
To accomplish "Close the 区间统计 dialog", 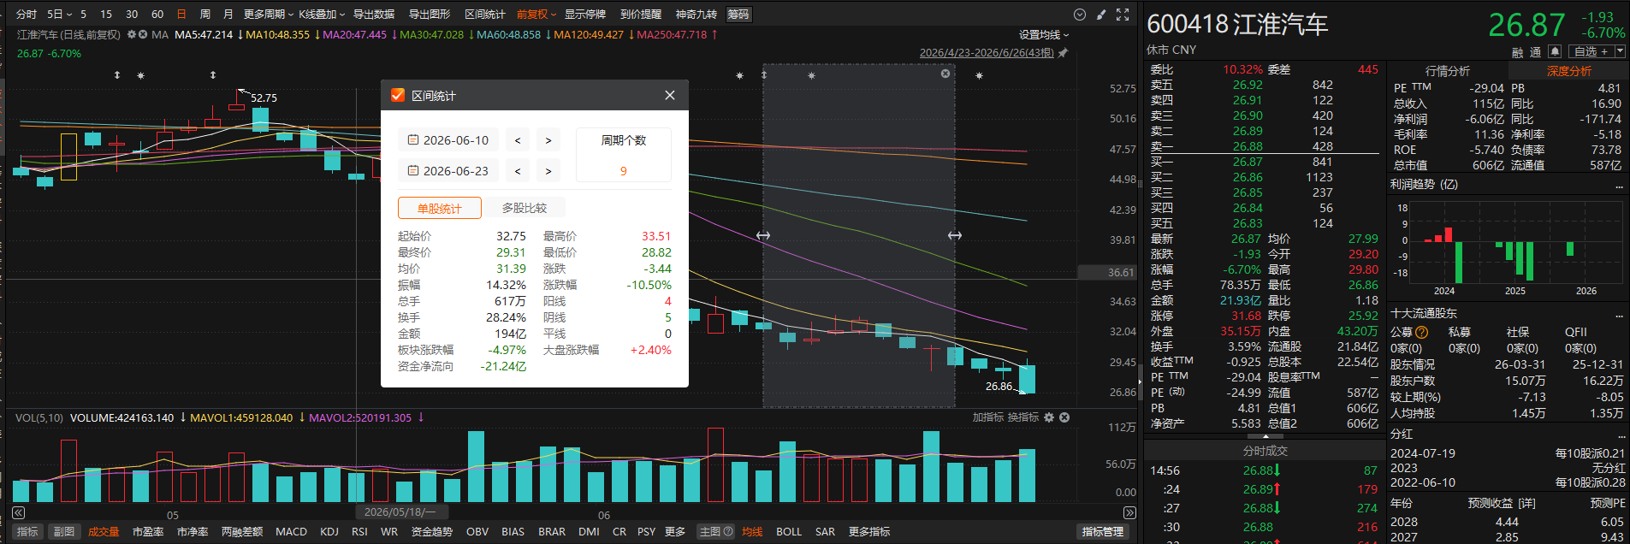I will pos(670,95).
